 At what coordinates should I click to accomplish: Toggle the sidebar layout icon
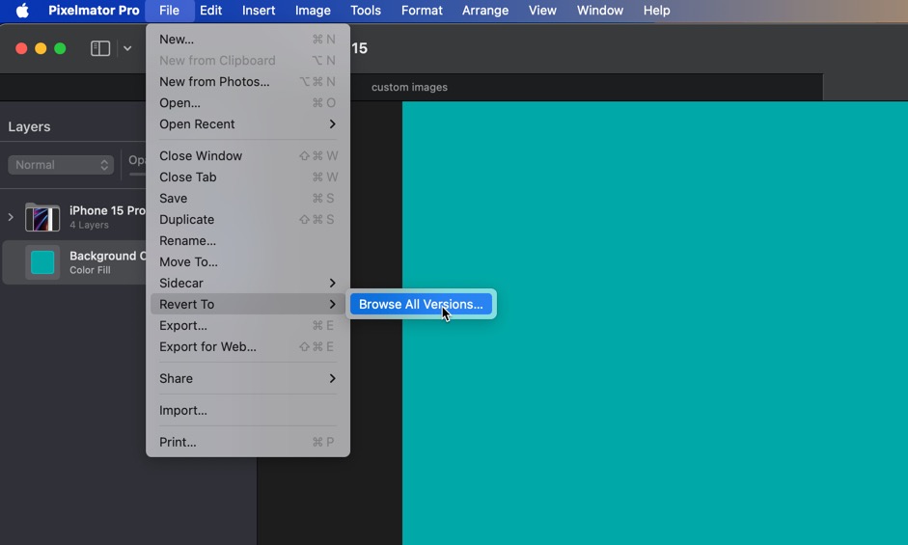pyautogui.click(x=100, y=48)
